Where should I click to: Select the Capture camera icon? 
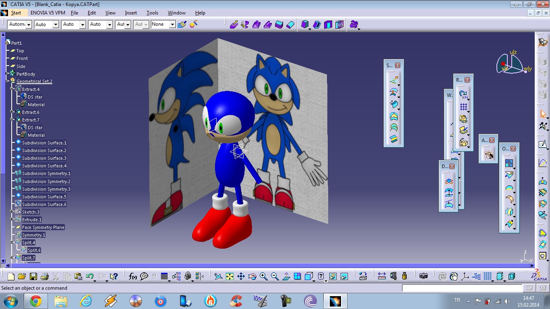[x=423, y=276]
